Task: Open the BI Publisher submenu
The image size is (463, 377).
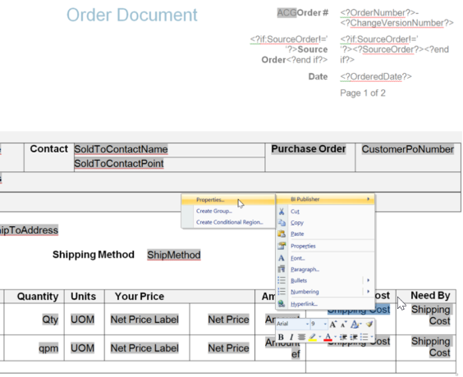Action: coord(325,199)
